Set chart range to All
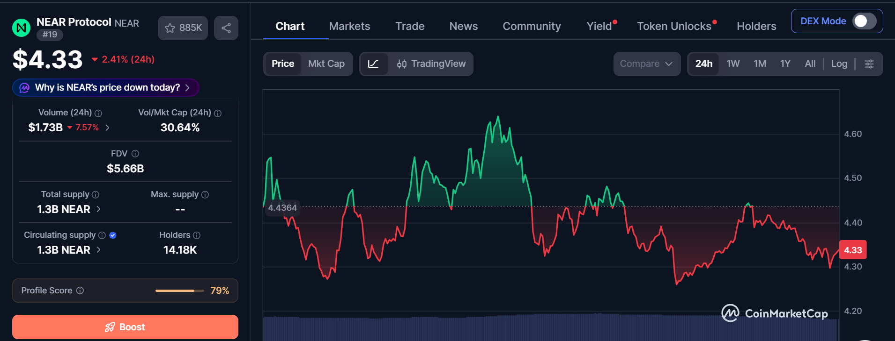The height and width of the screenshot is (341, 895). [810, 64]
